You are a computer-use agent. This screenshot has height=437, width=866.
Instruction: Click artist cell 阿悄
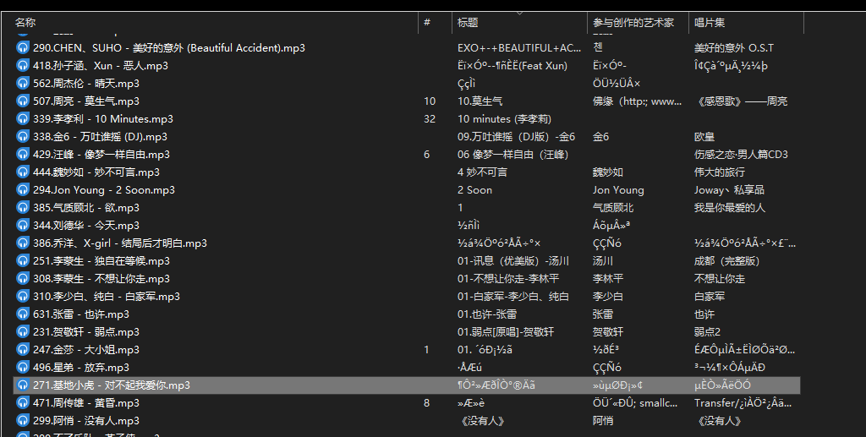(602, 420)
